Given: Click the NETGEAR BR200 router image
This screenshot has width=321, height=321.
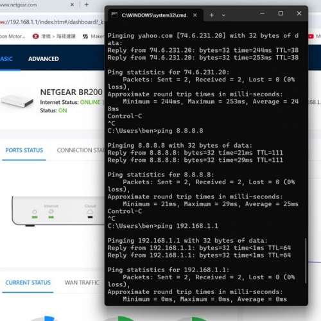Looking at the screenshot, I should click(x=17, y=101).
